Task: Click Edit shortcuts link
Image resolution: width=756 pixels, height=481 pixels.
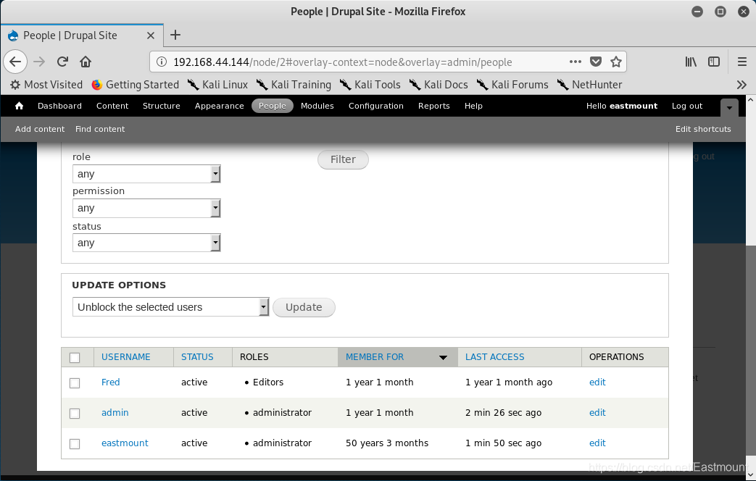Action: 703,129
